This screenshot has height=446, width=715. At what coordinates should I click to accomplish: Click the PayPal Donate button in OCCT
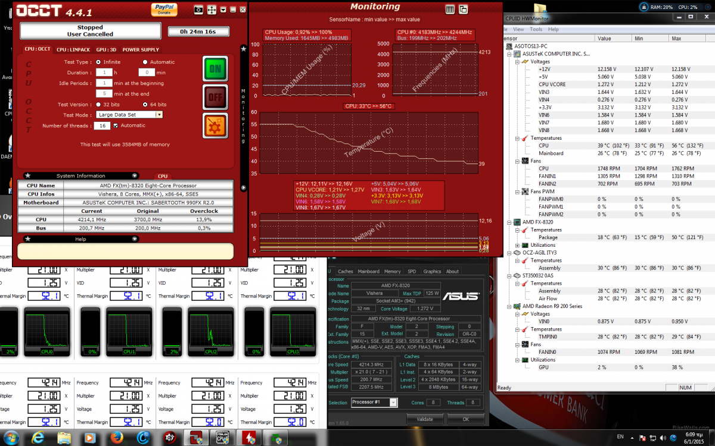163,9
